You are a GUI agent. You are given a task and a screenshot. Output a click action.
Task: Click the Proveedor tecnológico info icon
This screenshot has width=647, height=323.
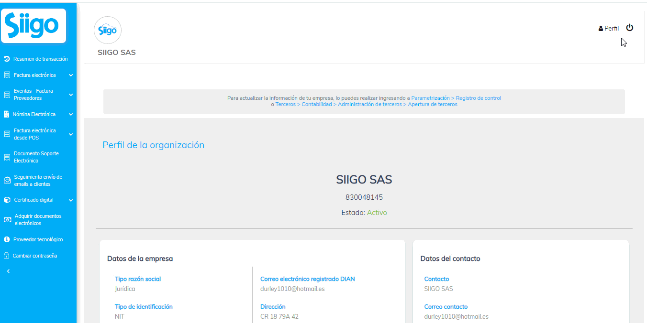coord(7,239)
